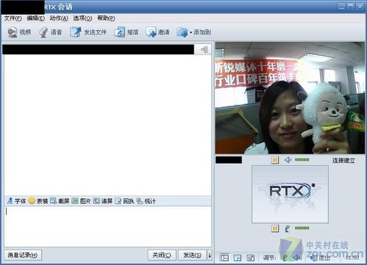Select the first video layout icon

225,258
